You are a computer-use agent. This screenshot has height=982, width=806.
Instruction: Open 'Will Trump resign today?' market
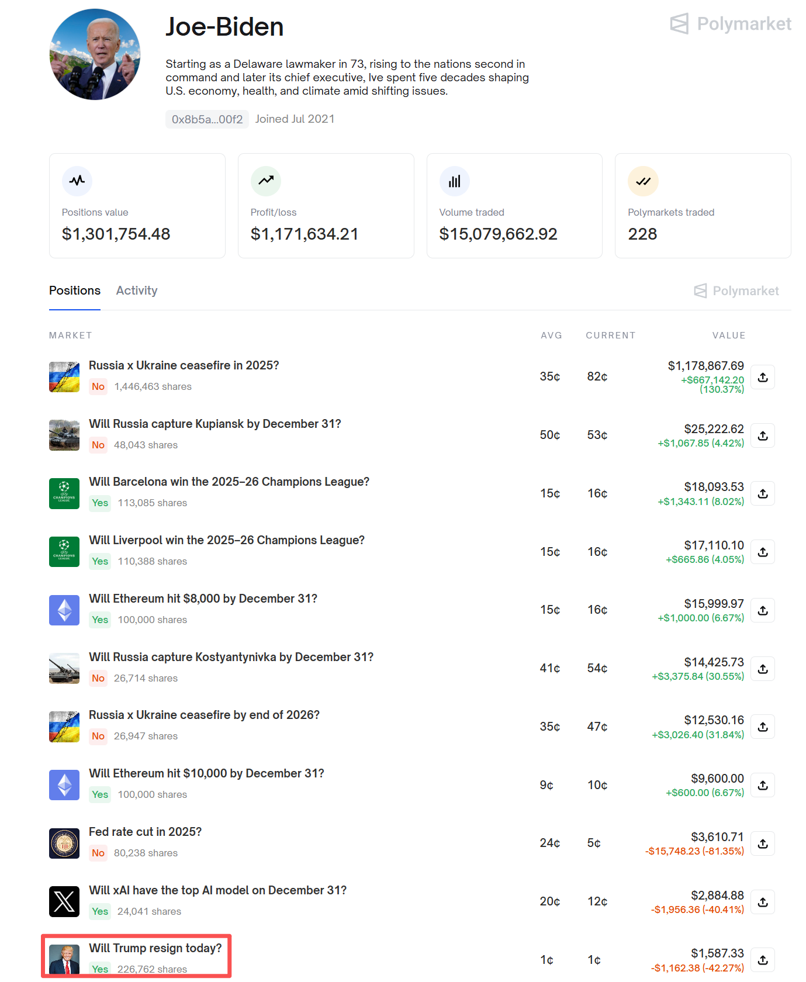pyautogui.click(x=155, y=948)
